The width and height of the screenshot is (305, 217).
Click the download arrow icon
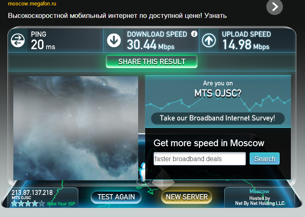click(x=114, y=40)
